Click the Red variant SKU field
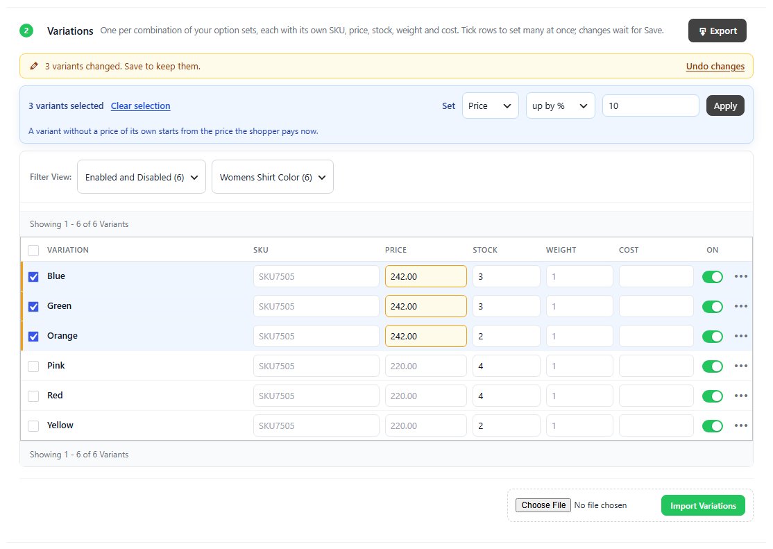Screen dimensions: 773x549 pos(316,396)
